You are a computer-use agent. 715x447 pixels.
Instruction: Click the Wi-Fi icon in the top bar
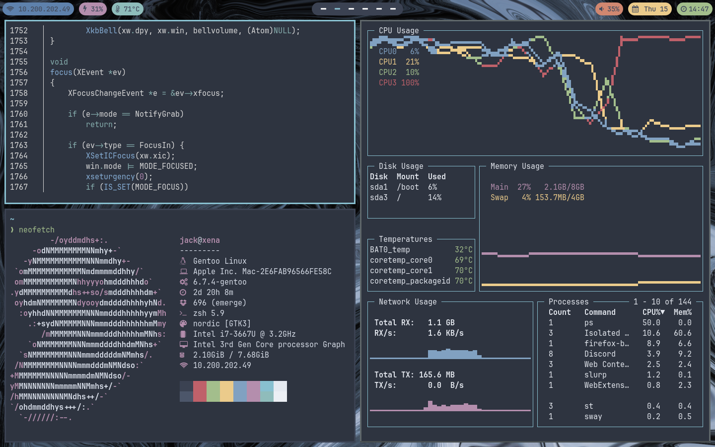tap(10, 9)
